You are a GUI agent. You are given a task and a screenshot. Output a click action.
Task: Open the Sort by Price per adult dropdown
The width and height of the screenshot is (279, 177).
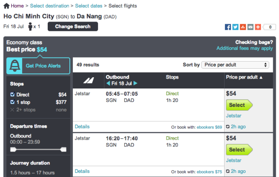[235, 65]
